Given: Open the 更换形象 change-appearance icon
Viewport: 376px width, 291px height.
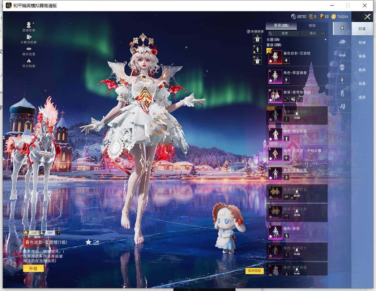Looking at the screenshot, I should pyautogui.click(x=29, y=25).
